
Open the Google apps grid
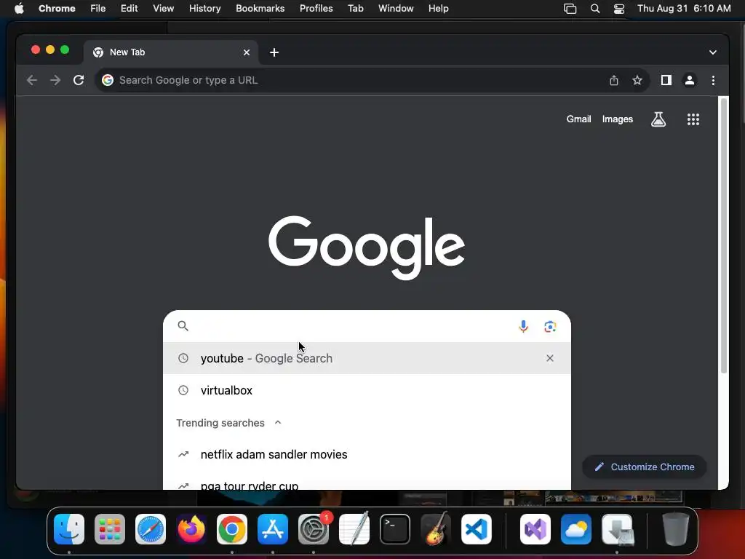point(693,119)
